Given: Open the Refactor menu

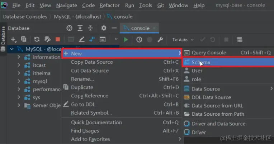Looking at the screenshot, I should pos(110,5).
